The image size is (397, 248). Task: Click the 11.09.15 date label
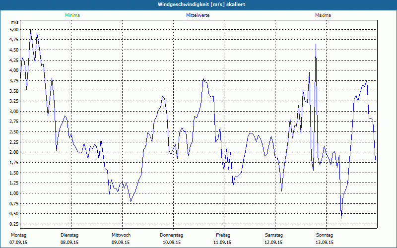pyautogui.click(x=222, y=243)
